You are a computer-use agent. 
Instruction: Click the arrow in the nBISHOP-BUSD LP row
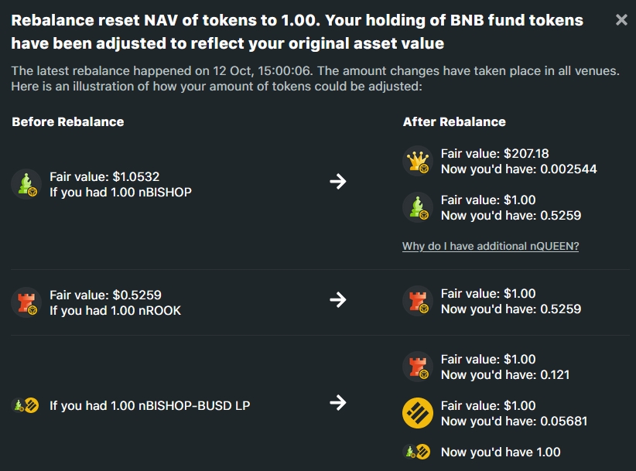click(337, 402)
